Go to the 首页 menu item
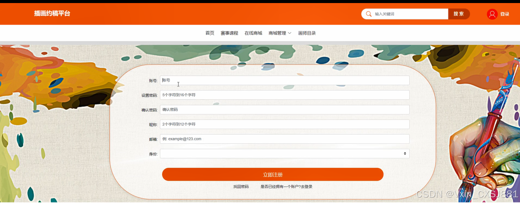The width and height of the screenshot is (520, 203). [x=210, y=33]
